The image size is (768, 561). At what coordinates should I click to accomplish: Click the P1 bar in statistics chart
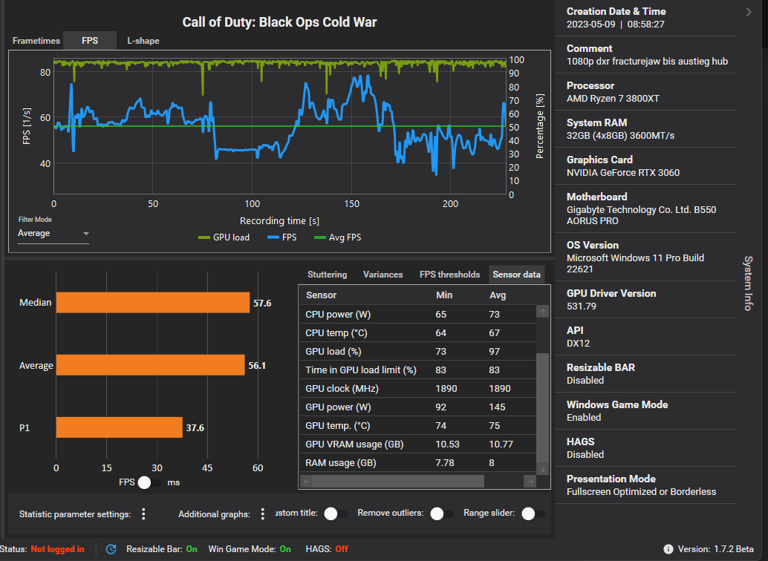(120, 427)
